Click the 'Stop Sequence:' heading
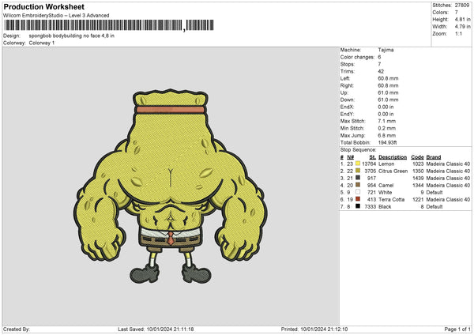 pyautogui.click(x=358, y=149)
